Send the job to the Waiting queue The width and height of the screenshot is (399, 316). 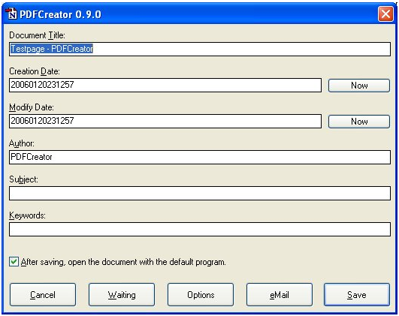click(122, 295)
